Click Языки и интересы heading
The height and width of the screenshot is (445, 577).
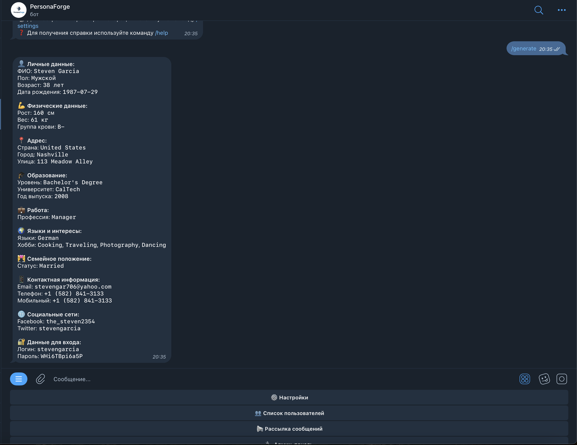54,231
